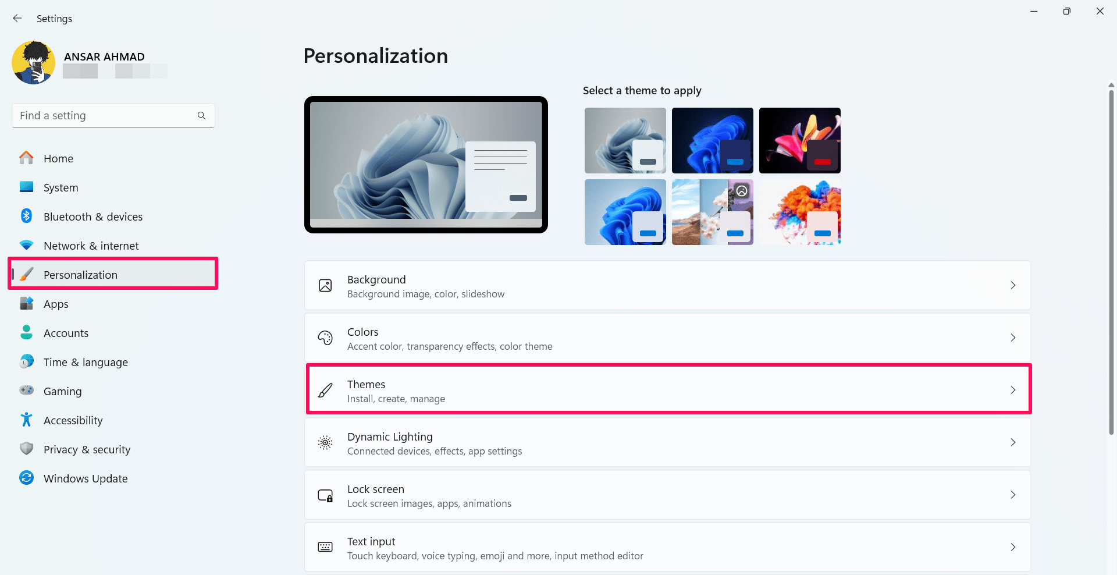Click the back arrow icon in Settings
The width and height of the screenshot is (1117, 575).
17,19
